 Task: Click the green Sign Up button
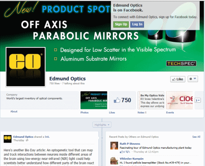click(x=121, y=24)
